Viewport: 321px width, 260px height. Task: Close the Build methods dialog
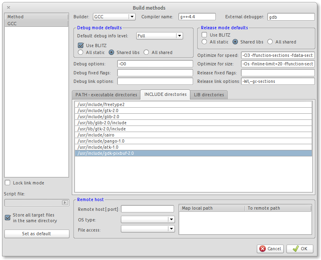pyautogui.click(x=9, y=8)
